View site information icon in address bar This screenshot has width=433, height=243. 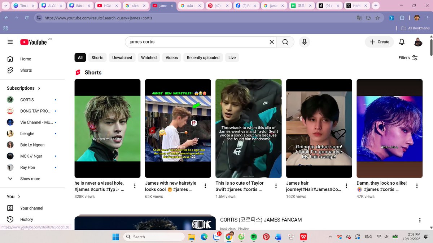[x=39, y=18]
